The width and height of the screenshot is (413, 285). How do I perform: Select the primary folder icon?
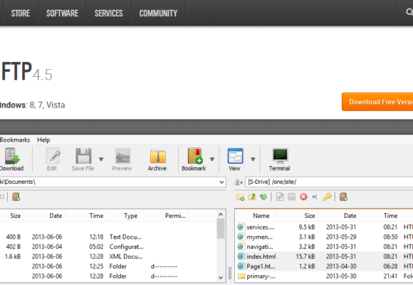241,276
